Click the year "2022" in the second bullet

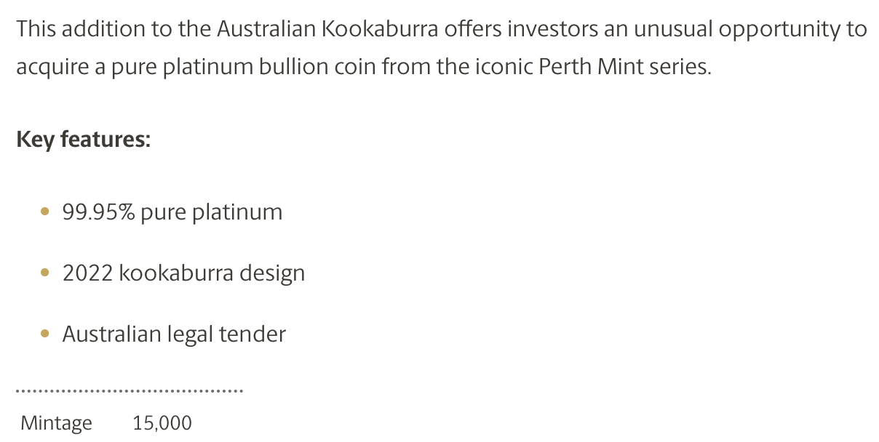[88, 273]
